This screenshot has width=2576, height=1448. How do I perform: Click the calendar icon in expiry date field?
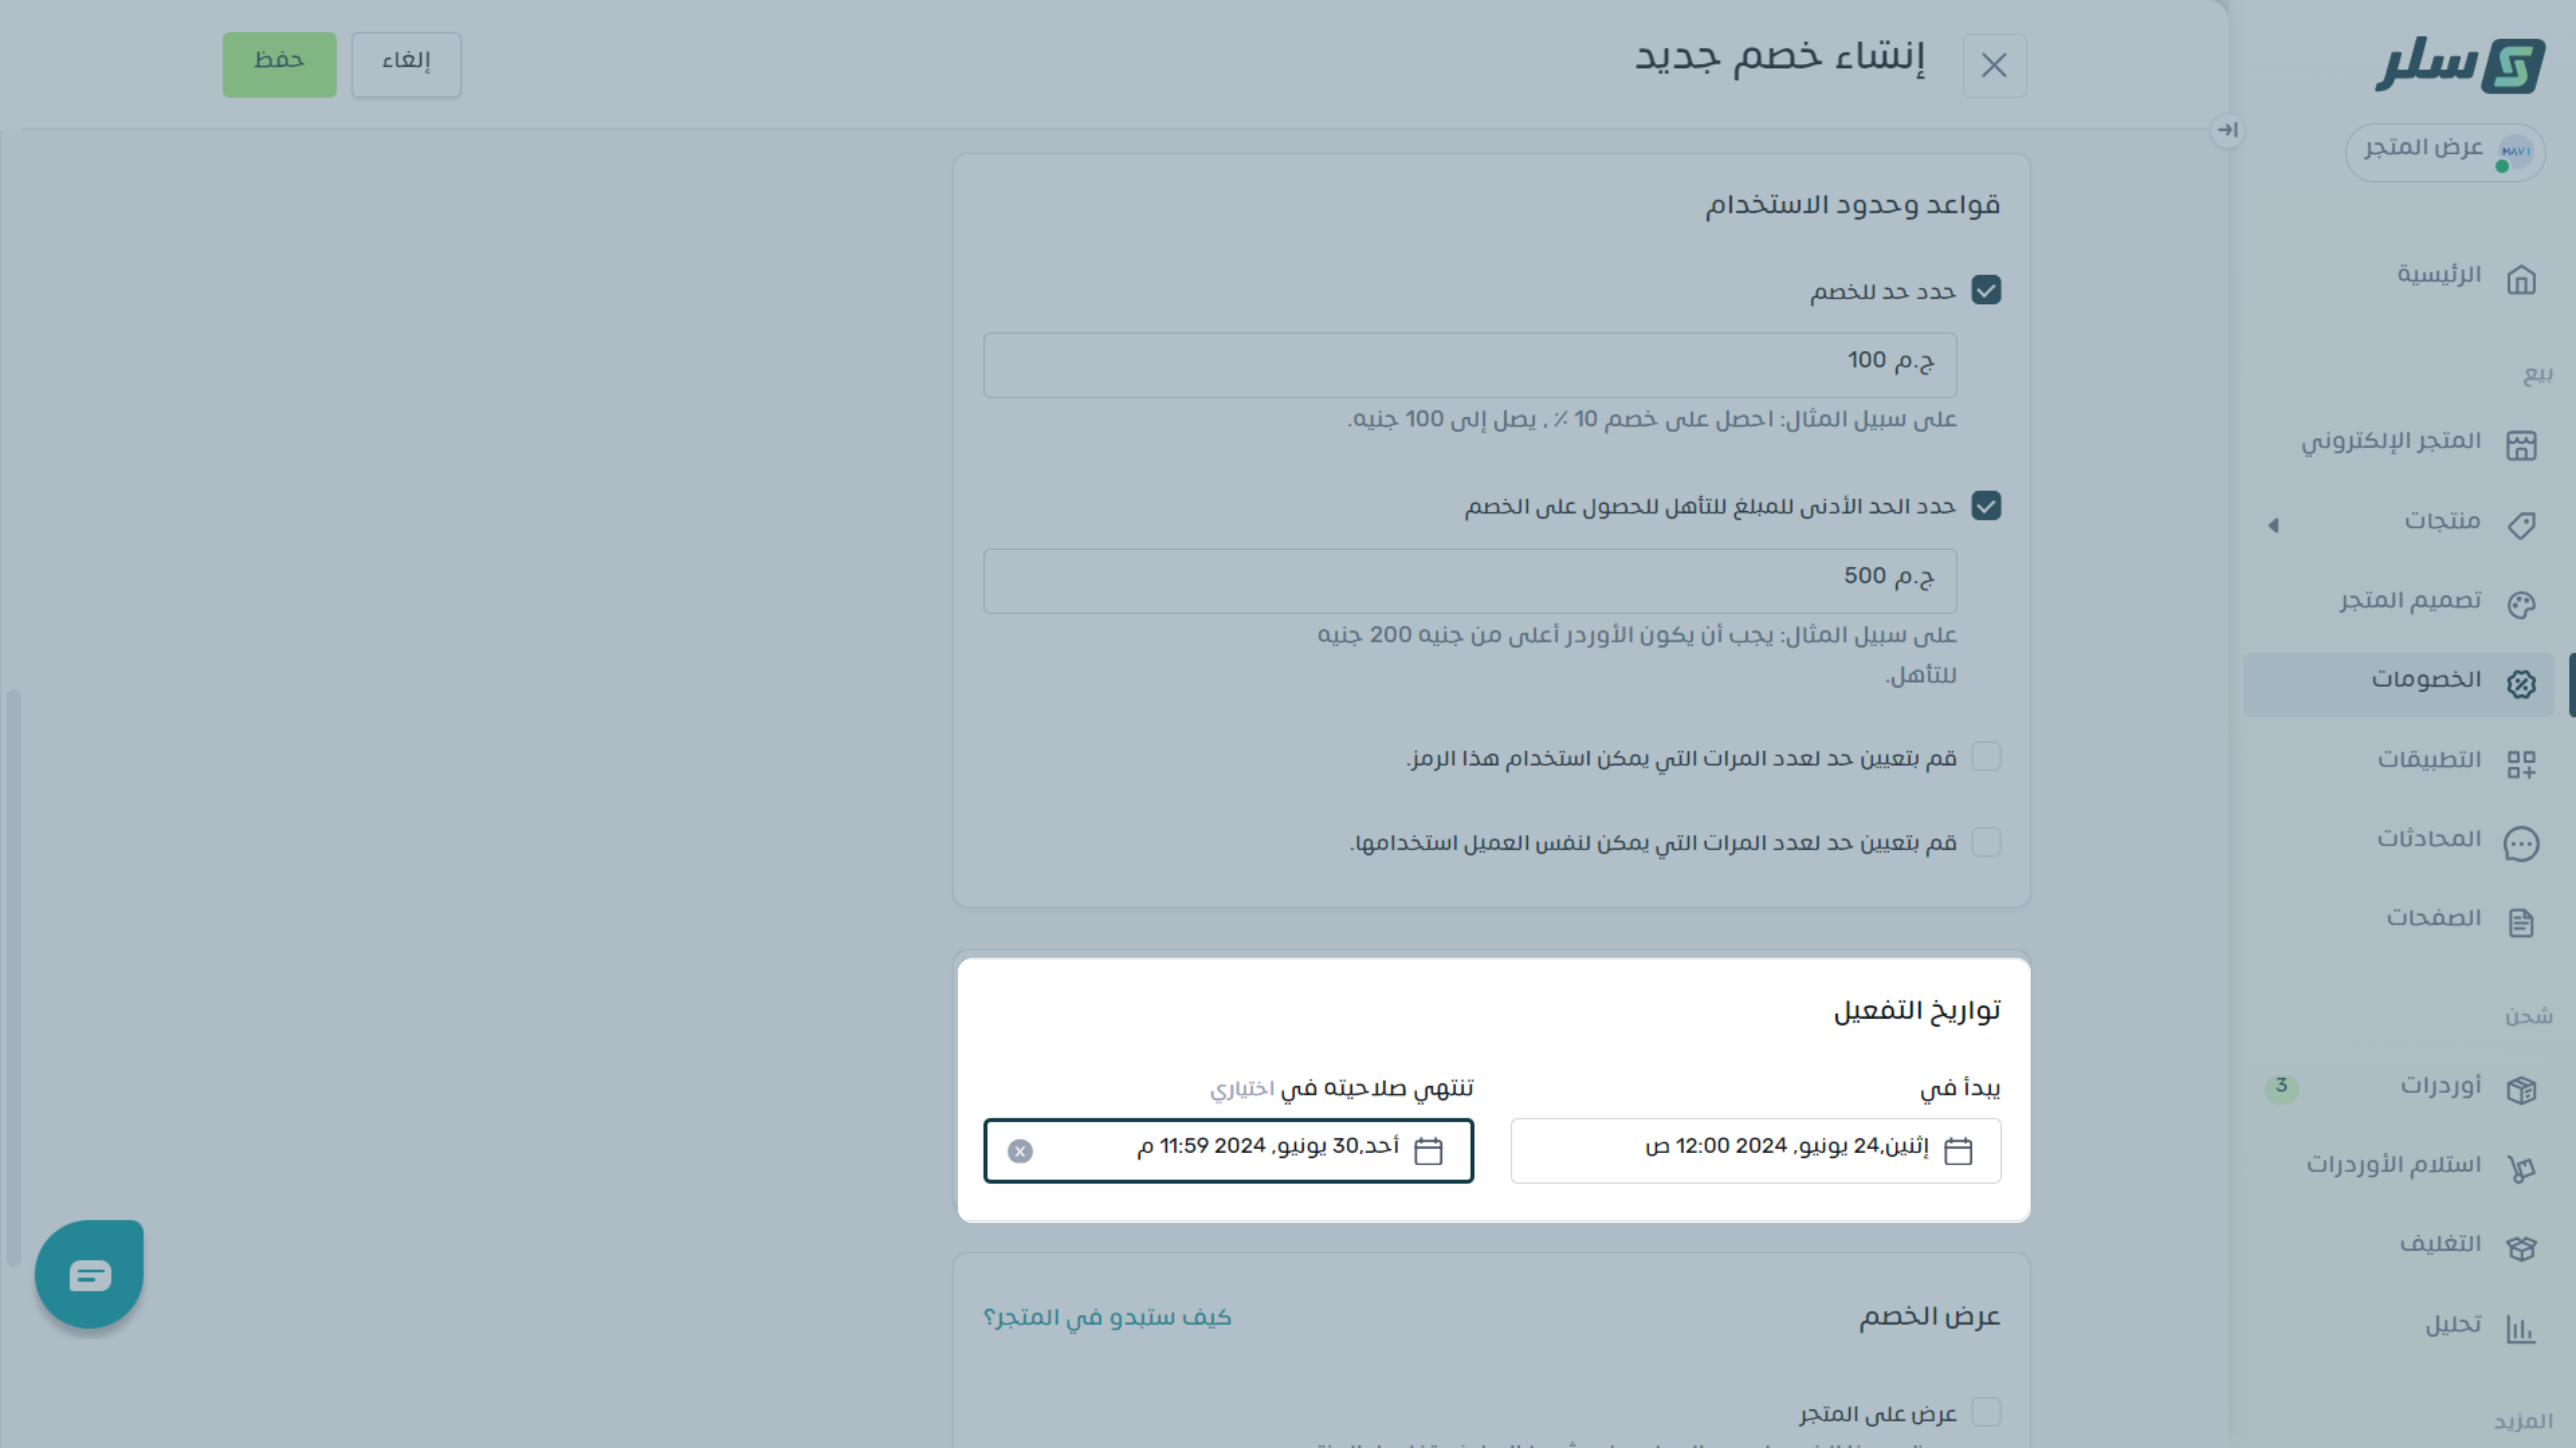[1428, 1151]
